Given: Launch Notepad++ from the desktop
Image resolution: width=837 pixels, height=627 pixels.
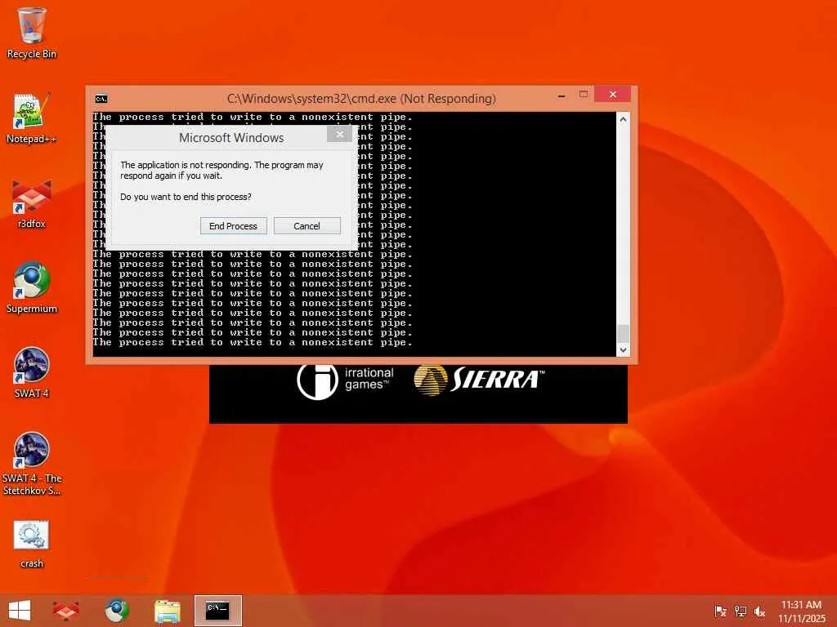Looking at the screenshot, I should [x=32, y=118].
